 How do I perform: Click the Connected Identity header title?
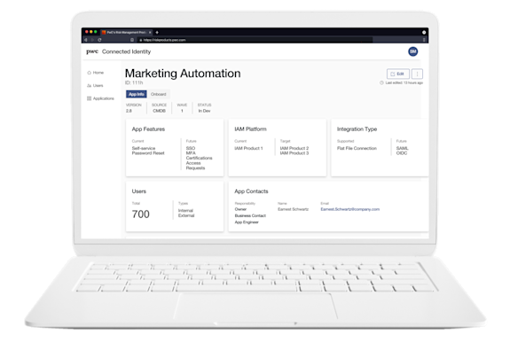[126, 51]
